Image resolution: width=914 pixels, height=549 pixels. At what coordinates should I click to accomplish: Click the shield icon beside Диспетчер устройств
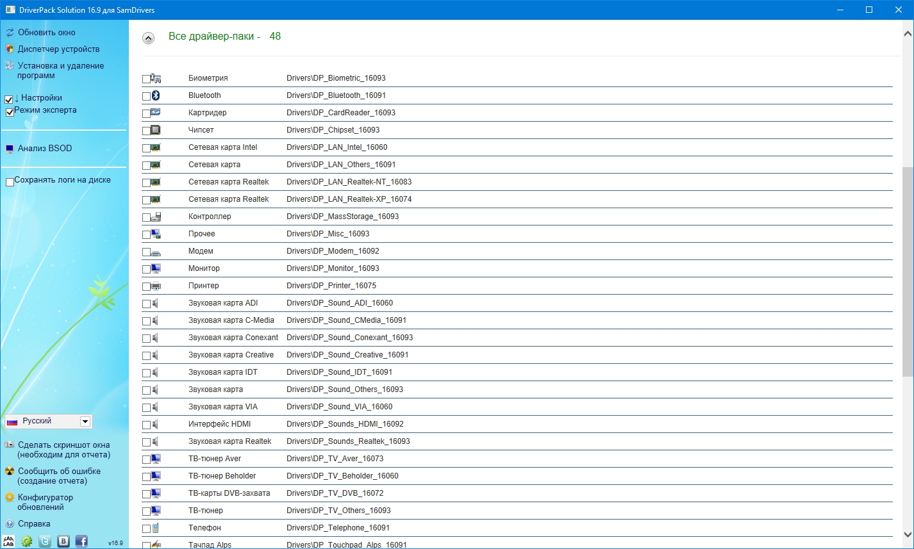point(10,49)
